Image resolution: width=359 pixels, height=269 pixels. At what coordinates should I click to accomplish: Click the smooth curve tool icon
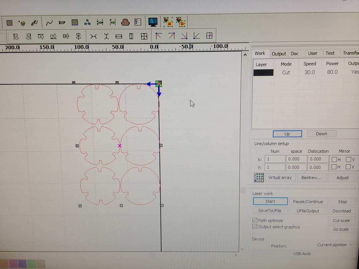[x=49, y=23]
